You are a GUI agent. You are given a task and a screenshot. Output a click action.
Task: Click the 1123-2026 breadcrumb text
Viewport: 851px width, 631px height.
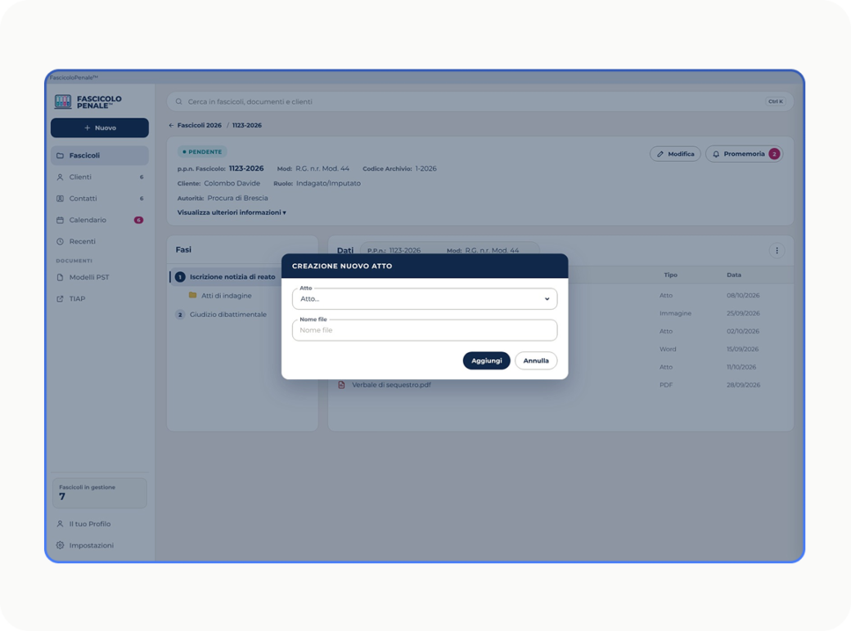(x=247, y=125)
